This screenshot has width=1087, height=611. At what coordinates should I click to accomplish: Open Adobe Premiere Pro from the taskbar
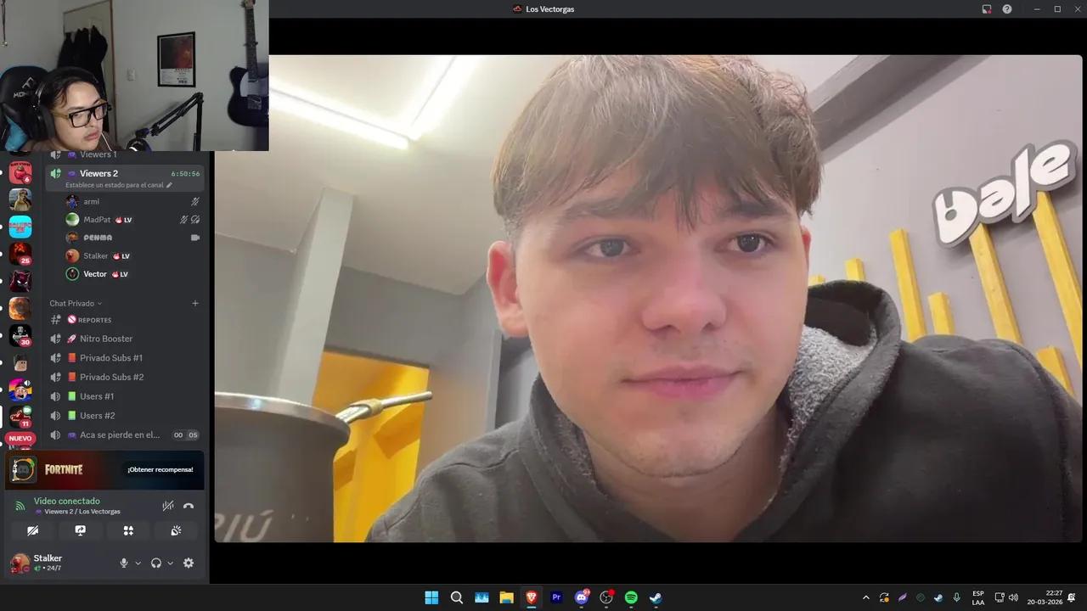(556, 597)
